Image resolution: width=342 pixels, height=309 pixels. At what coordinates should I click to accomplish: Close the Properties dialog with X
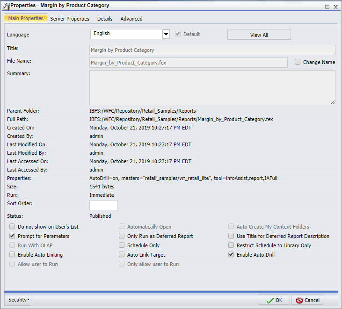tap(335, 7)
